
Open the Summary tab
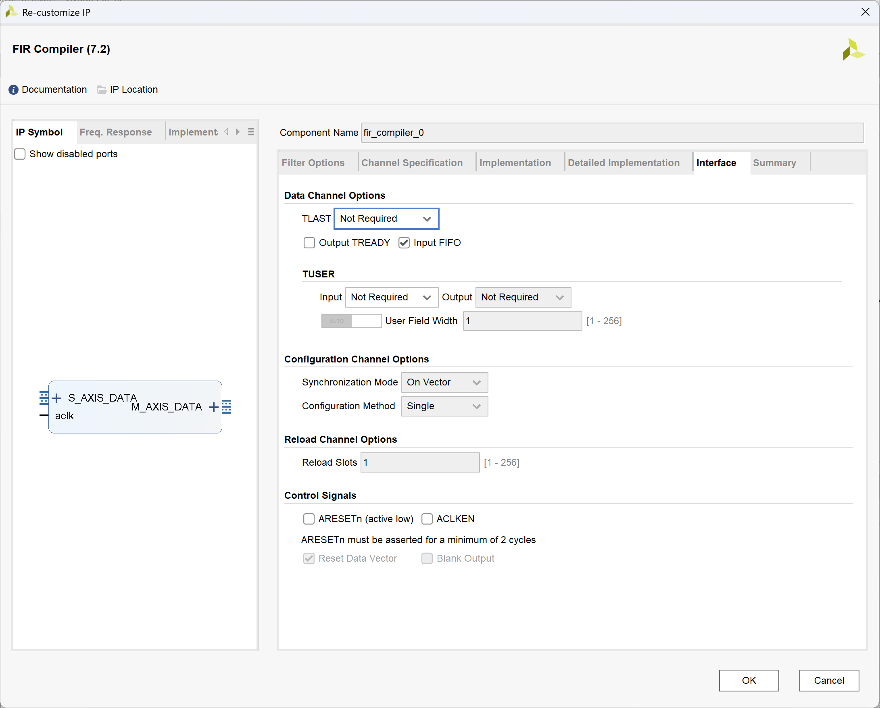774,163
